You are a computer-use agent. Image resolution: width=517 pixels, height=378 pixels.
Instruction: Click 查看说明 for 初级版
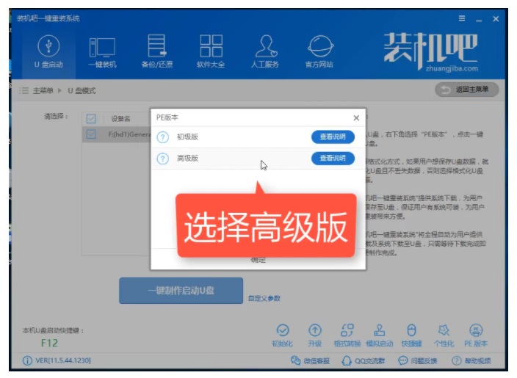pos(333,137)
